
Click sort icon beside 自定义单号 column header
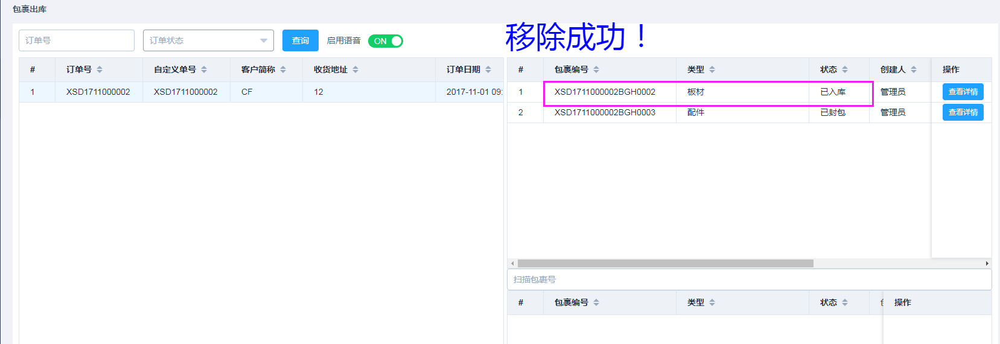point(204,69)
